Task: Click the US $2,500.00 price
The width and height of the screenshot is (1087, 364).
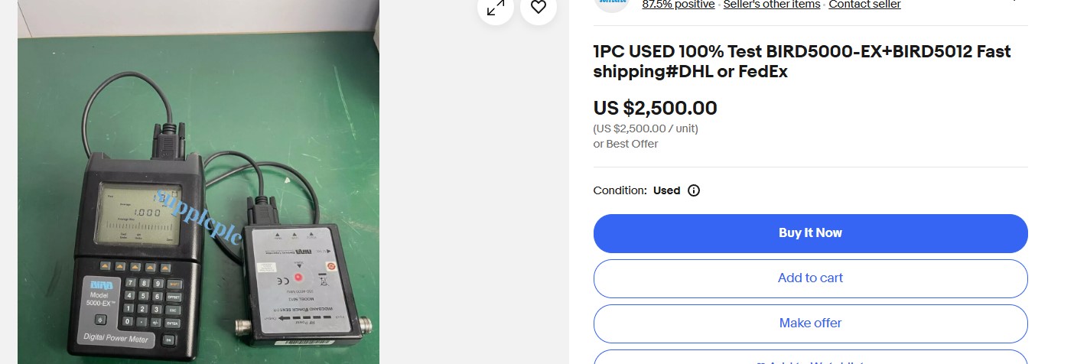Action: [655, 109]
